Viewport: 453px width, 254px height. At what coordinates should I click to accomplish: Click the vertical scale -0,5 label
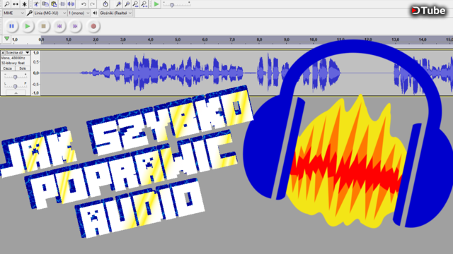point(36,85)
